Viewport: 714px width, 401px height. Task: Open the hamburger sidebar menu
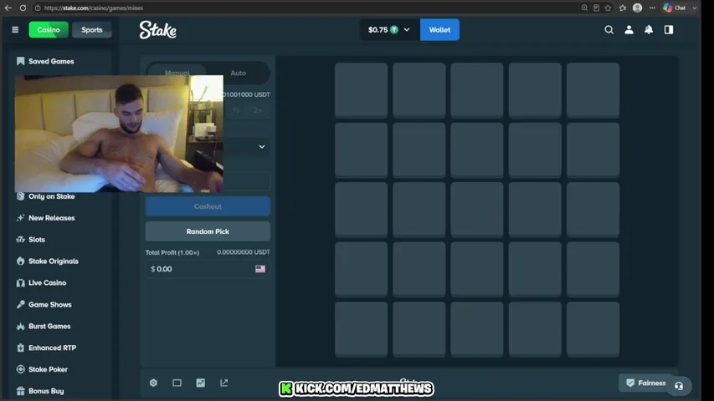coord(15,29)
